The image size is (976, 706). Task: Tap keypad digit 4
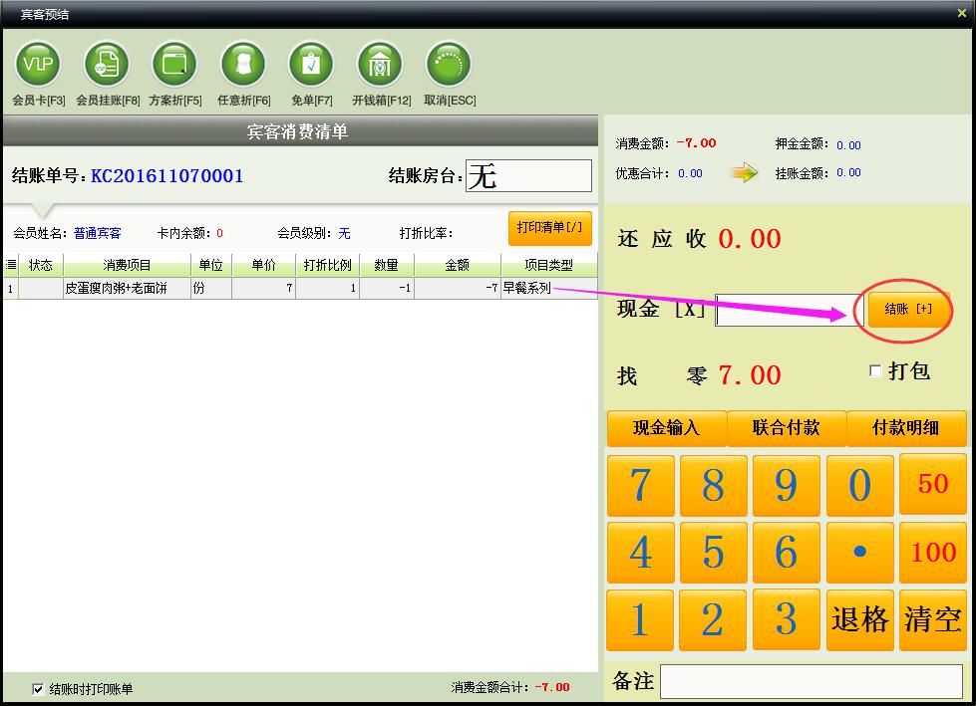(x=640, y=553)
